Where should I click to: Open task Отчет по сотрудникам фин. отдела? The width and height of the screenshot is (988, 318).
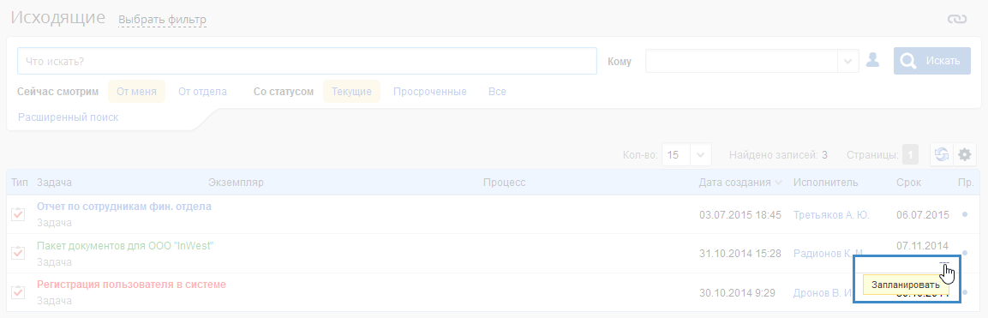124,206
